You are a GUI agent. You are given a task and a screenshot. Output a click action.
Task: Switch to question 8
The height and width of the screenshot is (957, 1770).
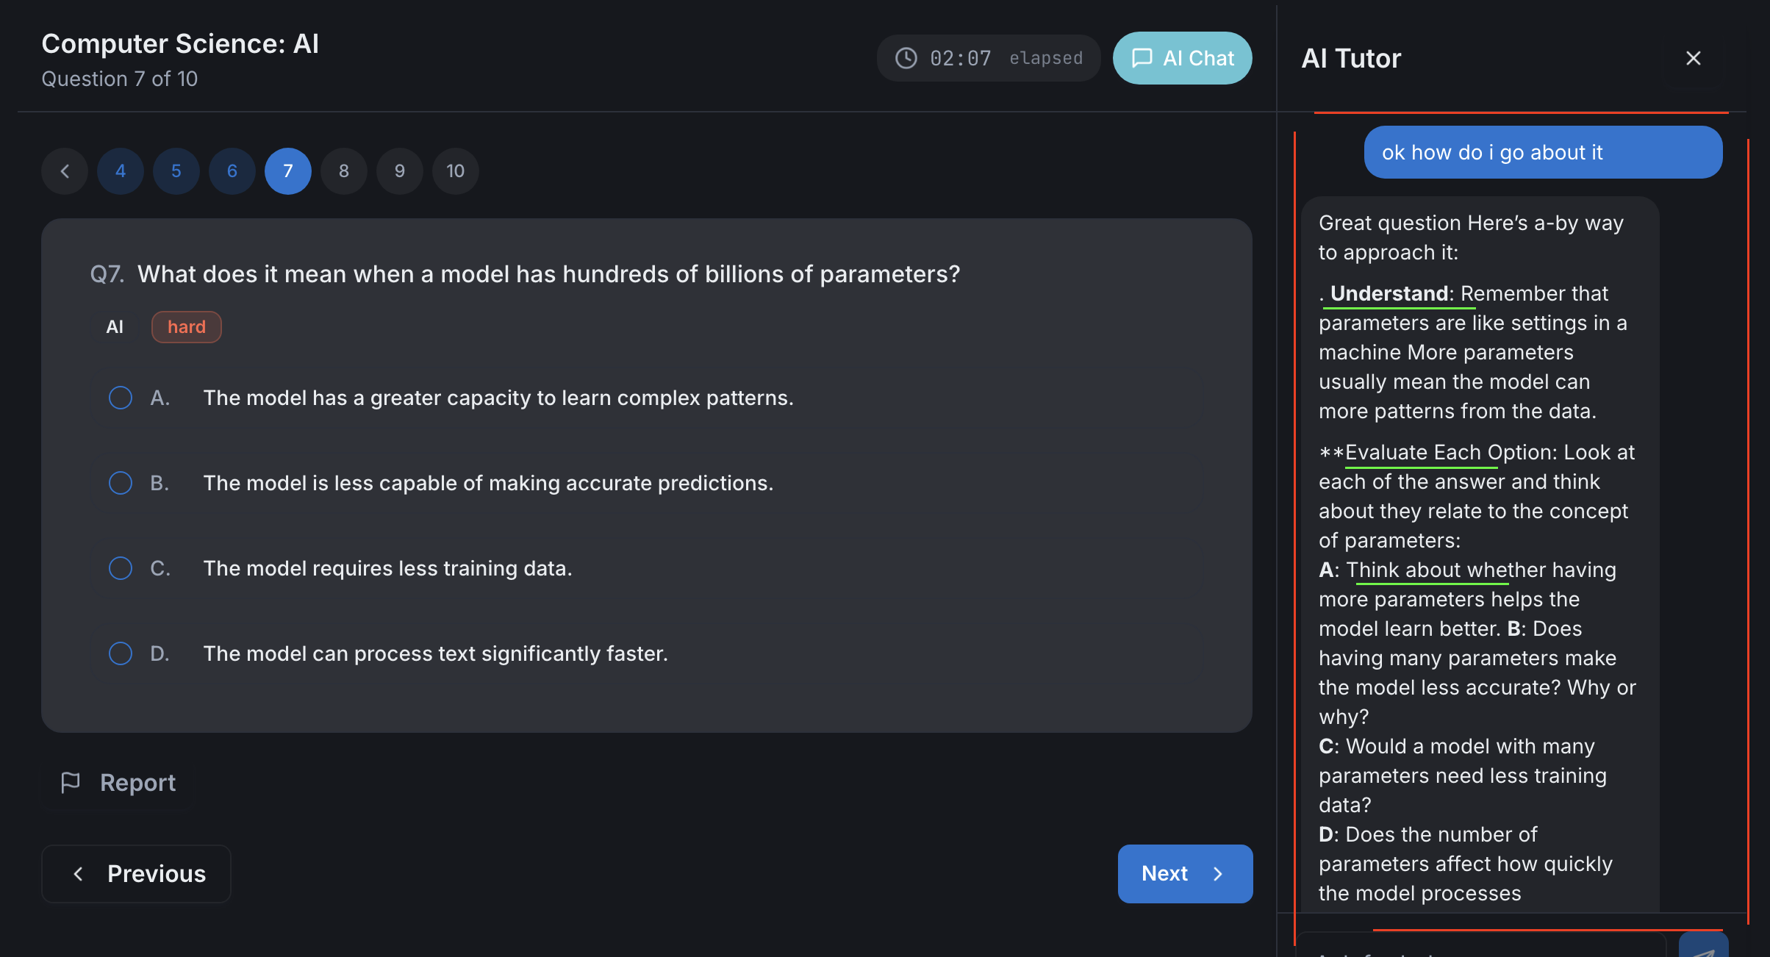point(343,171)
